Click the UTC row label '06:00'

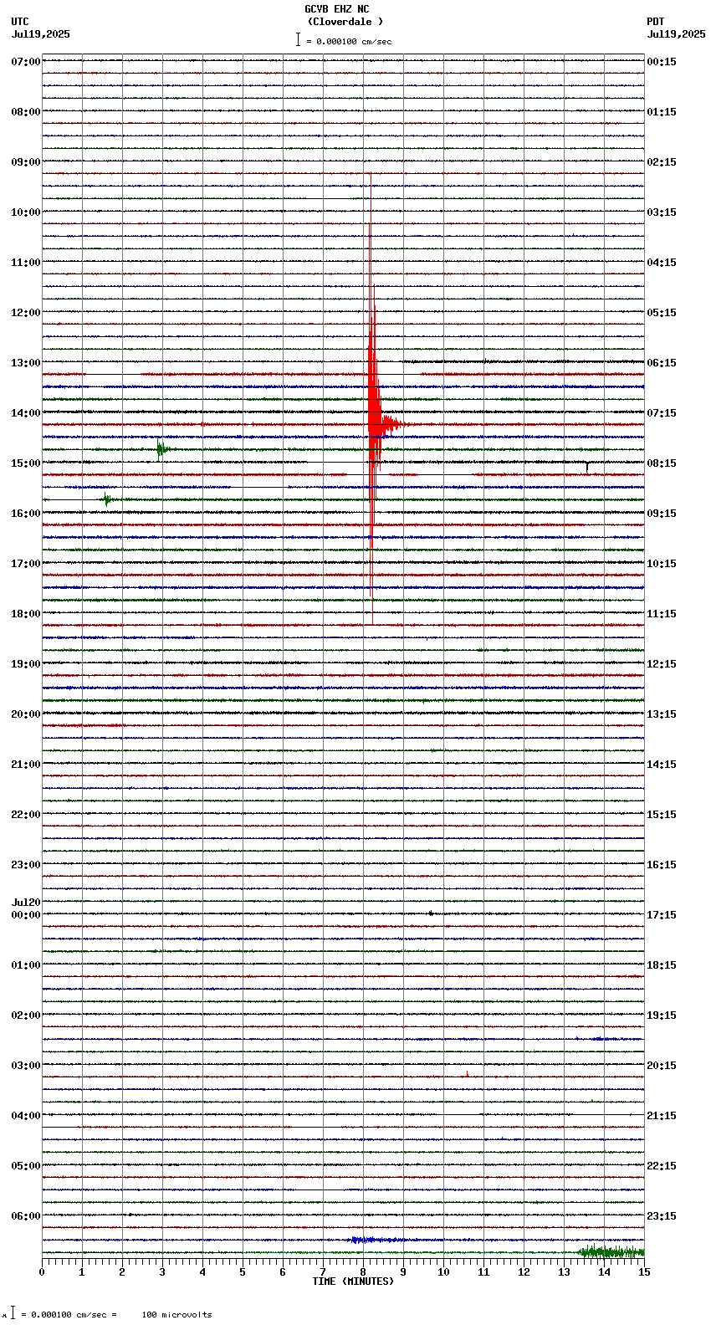click(x=26, y=1216)
